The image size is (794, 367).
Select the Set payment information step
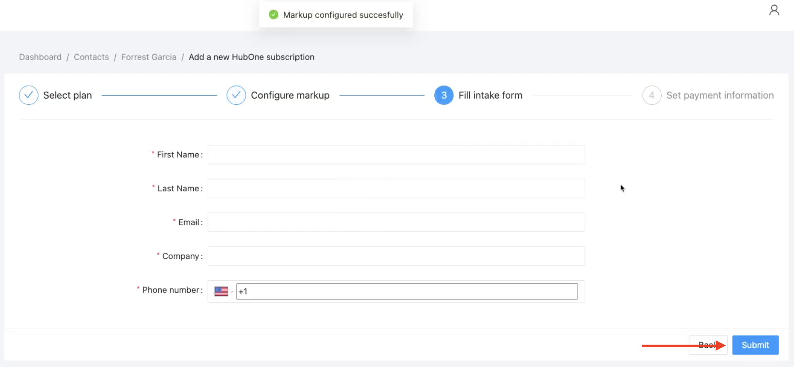(720, 95)
